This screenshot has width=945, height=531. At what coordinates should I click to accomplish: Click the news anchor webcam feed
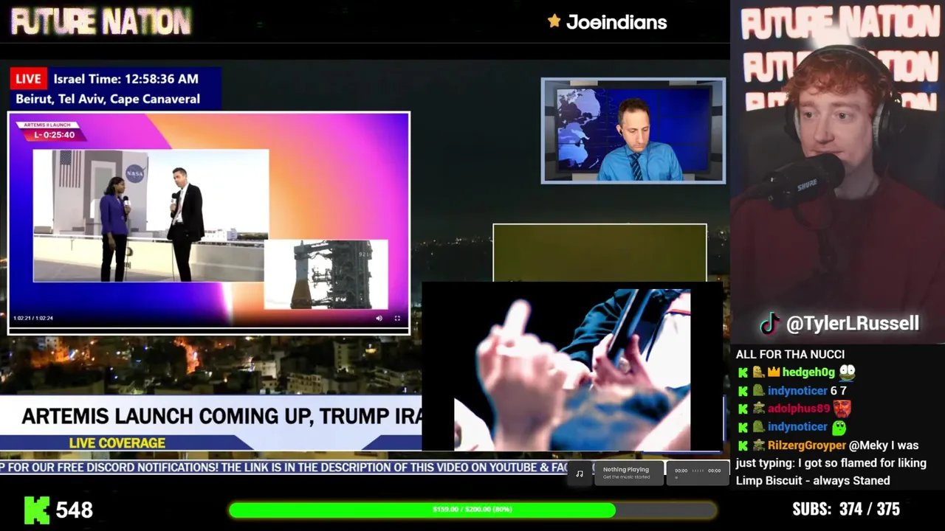pyautogui.click(x=633, y=131)
